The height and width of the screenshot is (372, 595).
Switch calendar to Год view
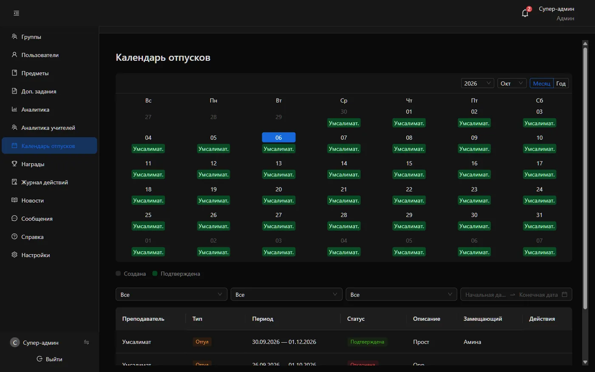[561, 83]
